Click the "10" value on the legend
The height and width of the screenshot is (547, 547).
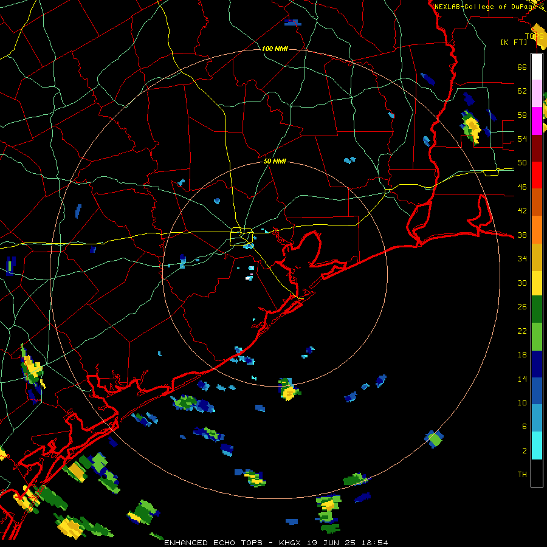pyautogui.click(x=522, y=402)
